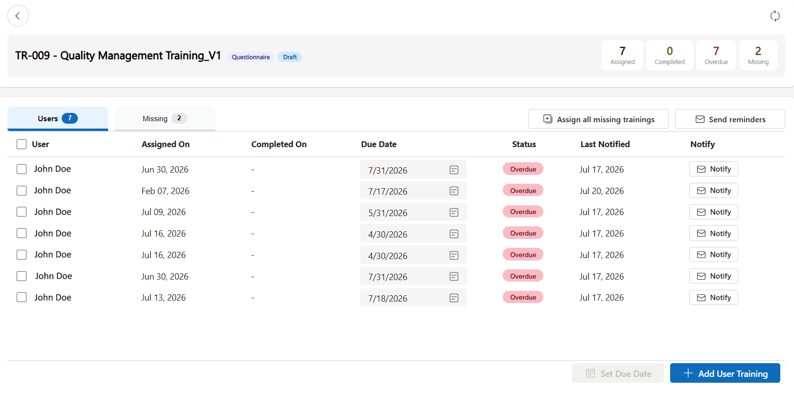Tick the select-all checkbox beside the User header
Screen dimensions: 794x393
[22, 144]
